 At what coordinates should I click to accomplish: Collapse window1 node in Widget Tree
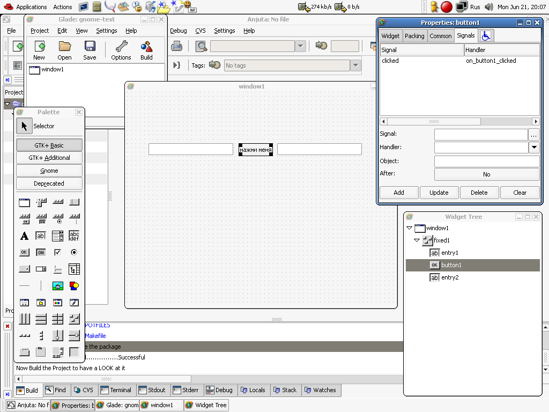409,228
